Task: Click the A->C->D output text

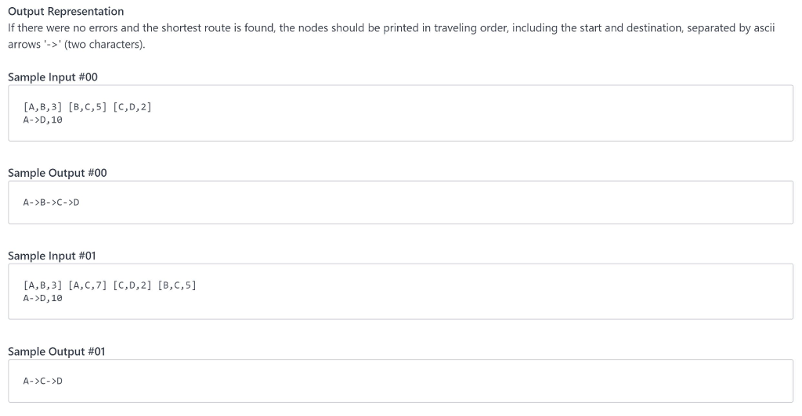Action: pos(42,382)
